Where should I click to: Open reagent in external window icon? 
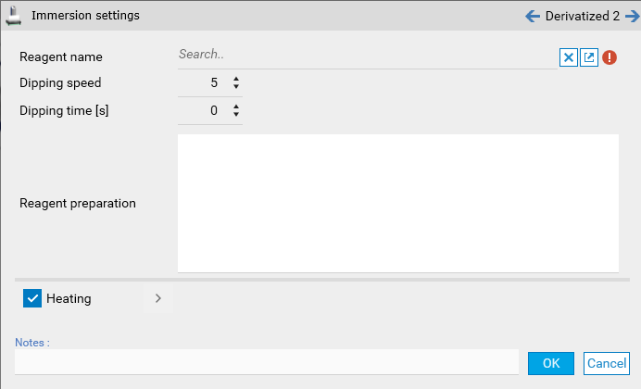click(x=589, y=57)
